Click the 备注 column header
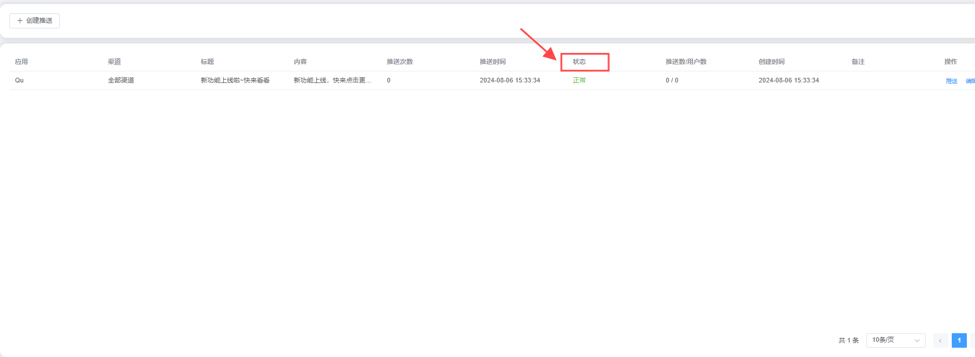975x357 pixels. (858, 62)
